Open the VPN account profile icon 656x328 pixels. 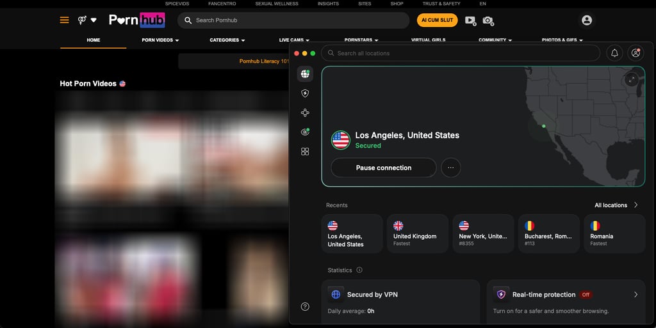pos(635,53)
